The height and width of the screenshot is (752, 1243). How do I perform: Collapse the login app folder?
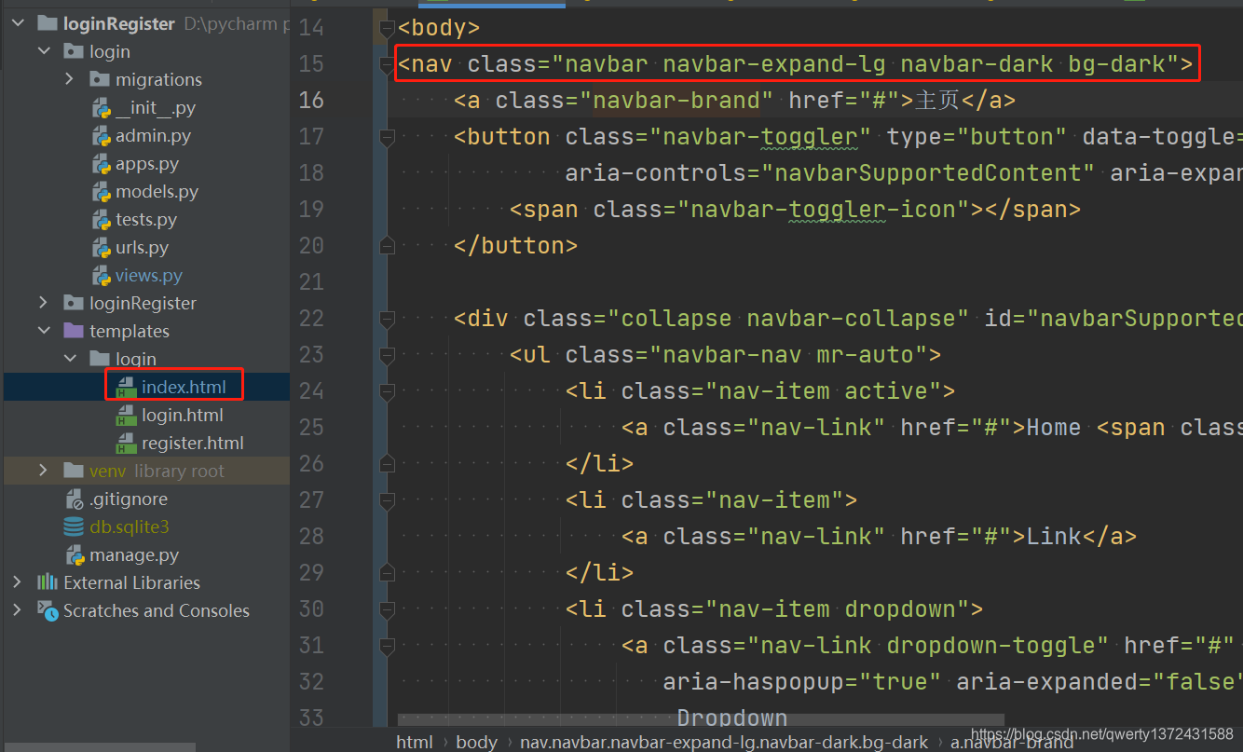(44, 51)
